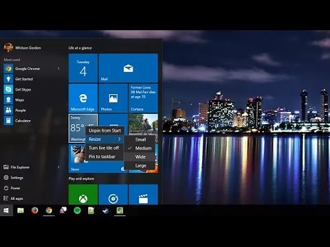This screenshot has height=247, width=330.
Task: Select Turn live tile off
Action: [x=104, y=148]
